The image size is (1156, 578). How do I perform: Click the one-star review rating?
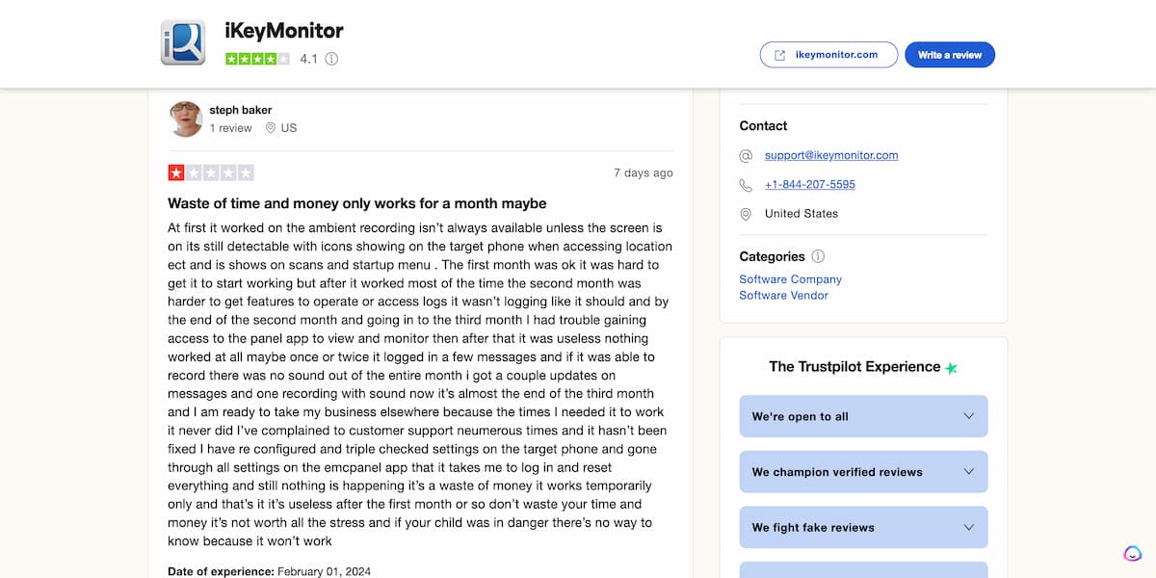211,173
